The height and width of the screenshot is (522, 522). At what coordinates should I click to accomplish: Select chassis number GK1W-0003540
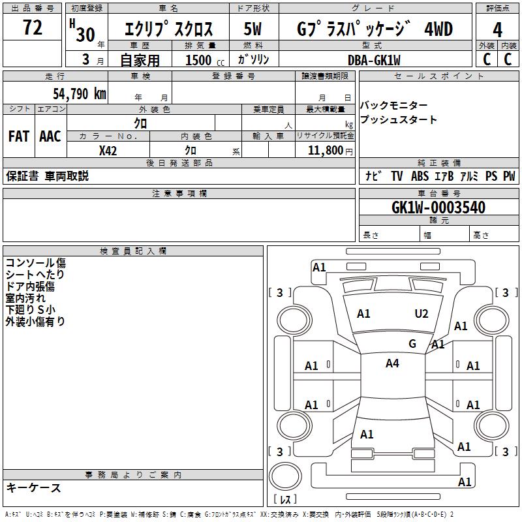pyautogui.click(x=438, y=207)
